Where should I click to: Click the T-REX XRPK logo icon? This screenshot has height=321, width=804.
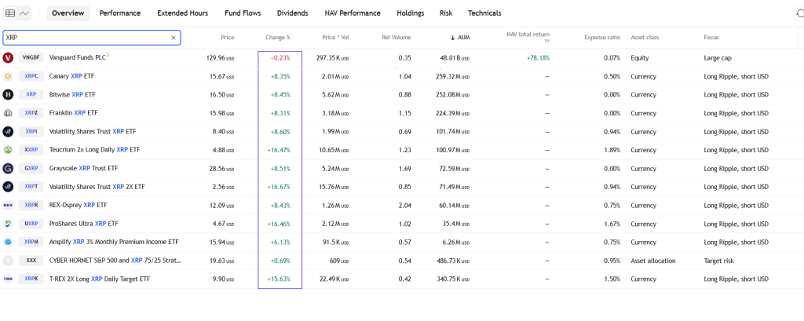(x=8, y=279)
